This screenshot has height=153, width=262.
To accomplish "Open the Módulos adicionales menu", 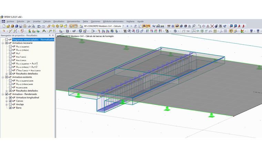I will click(x=113, y=22).
